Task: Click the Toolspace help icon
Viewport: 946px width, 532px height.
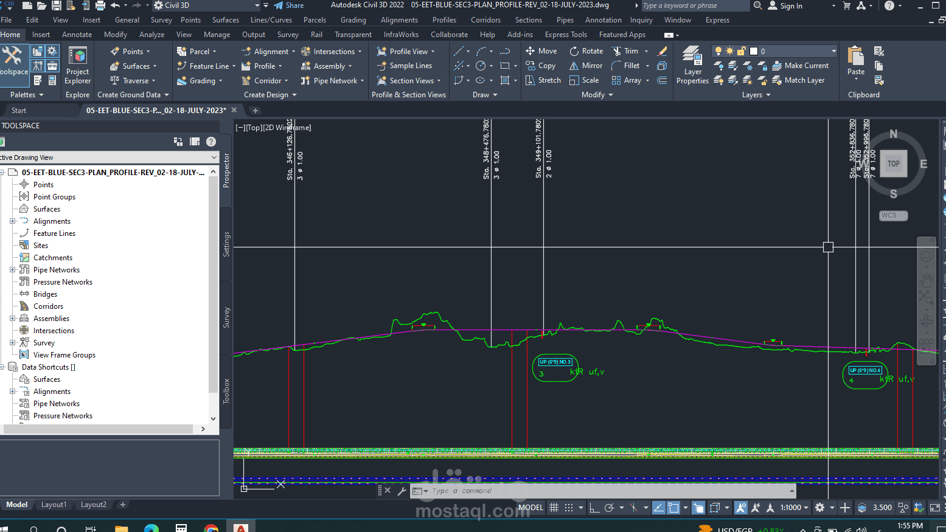Action: coord(211,142)
